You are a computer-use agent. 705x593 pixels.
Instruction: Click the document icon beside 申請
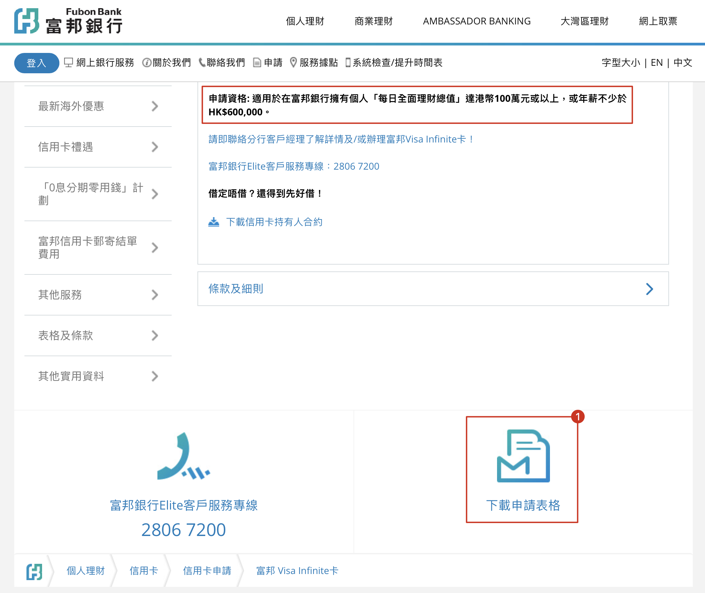[x=257, y=63]
